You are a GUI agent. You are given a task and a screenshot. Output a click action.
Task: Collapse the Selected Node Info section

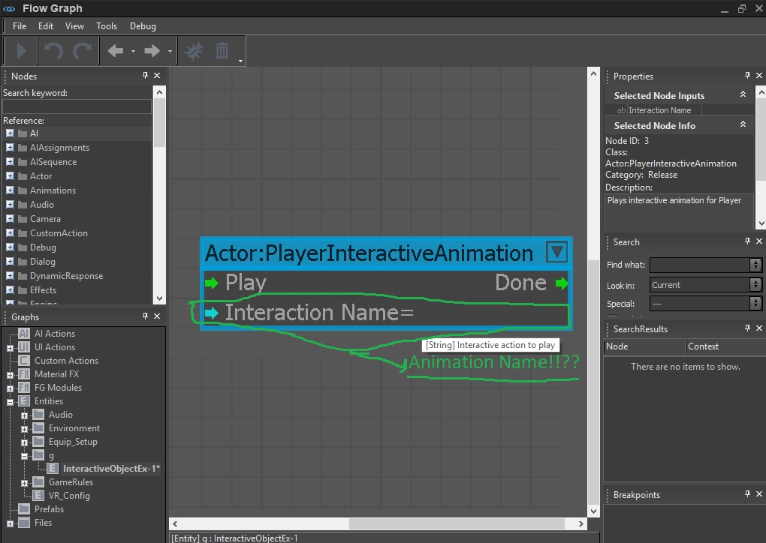coord(743,124)
